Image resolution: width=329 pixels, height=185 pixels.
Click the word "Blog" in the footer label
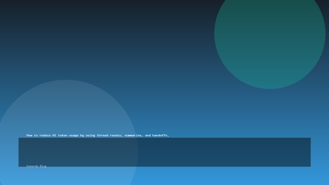pos(43,166)
